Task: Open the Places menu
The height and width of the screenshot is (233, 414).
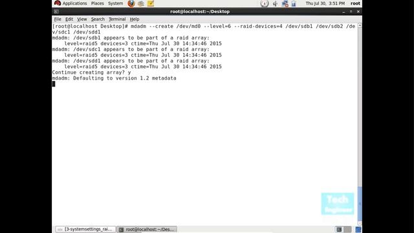Action: (x=98, y=3)
